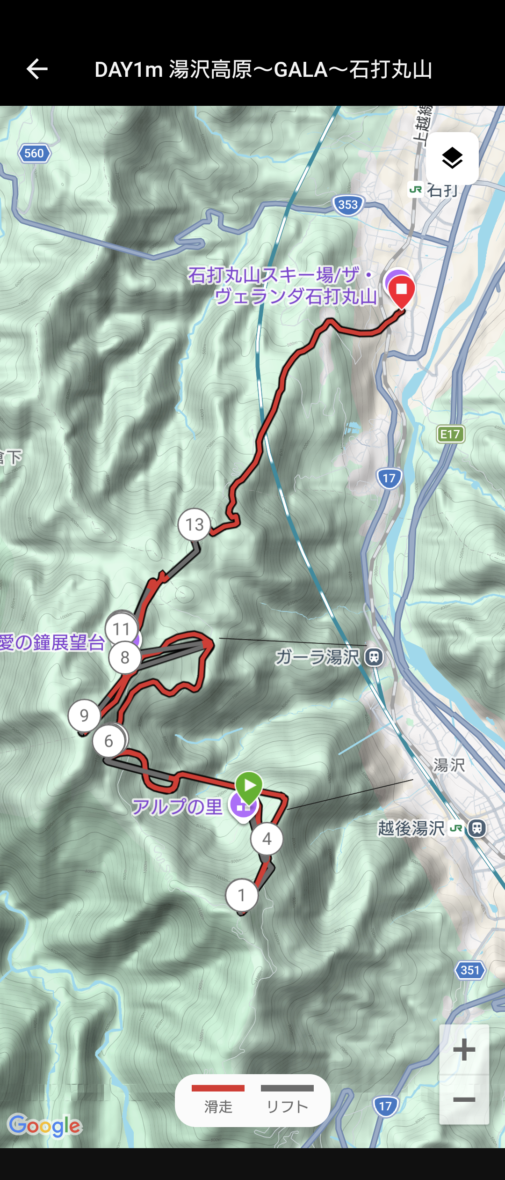Tap waypoint marker 13

click(194, 524)
